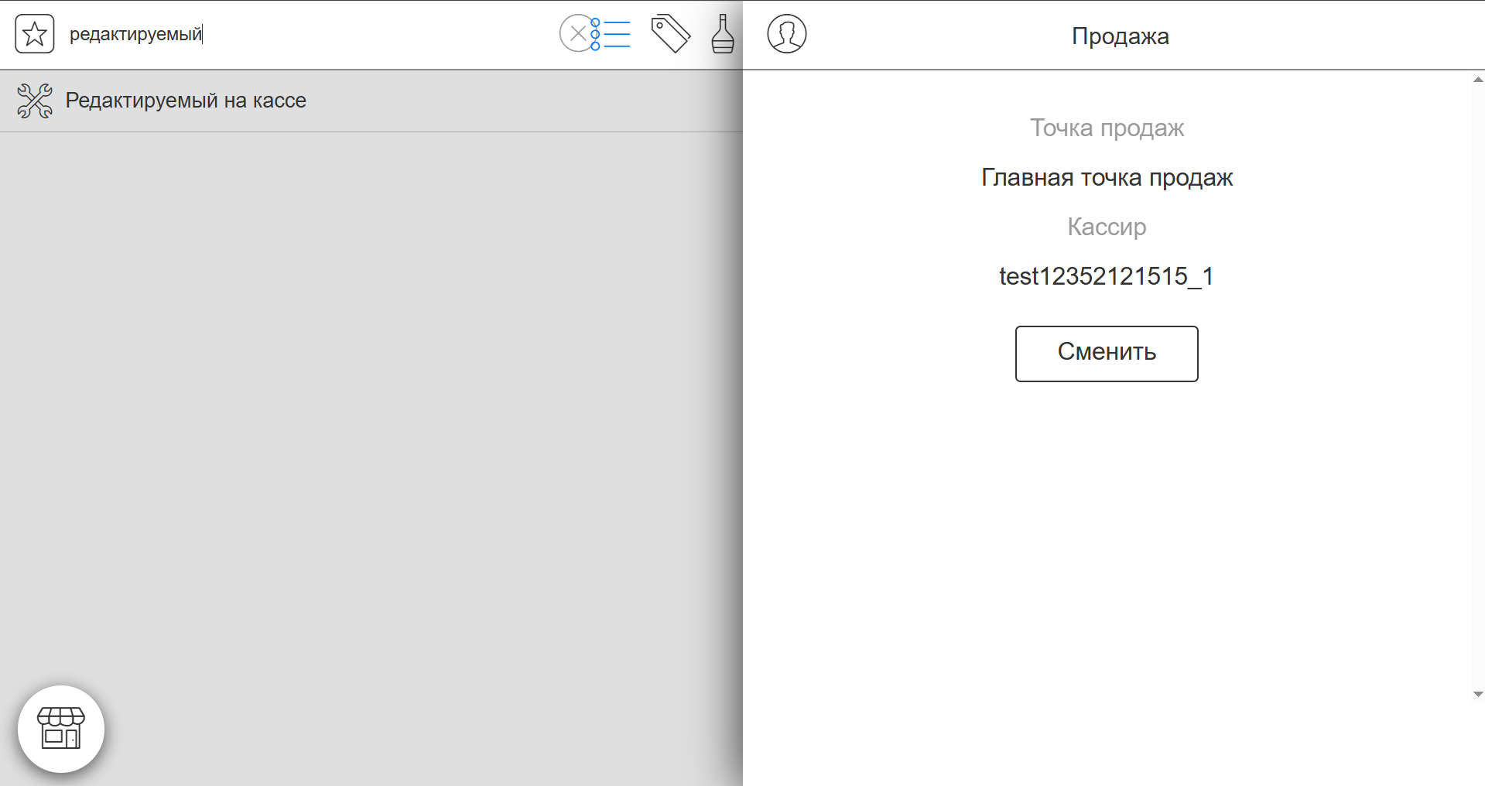
Task: Open the blue category list icon
Action: pos(612,34)
